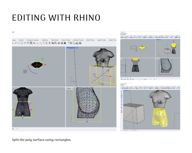The height and width of the screenshot is (153, 192).
Task: Click red gumball arrow in Front viewport
Action: coord(31,110)
